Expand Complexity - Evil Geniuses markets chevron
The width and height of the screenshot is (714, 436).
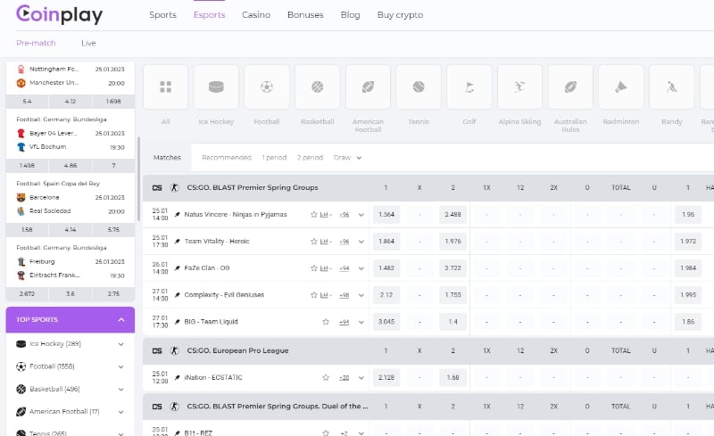(361, 295)
